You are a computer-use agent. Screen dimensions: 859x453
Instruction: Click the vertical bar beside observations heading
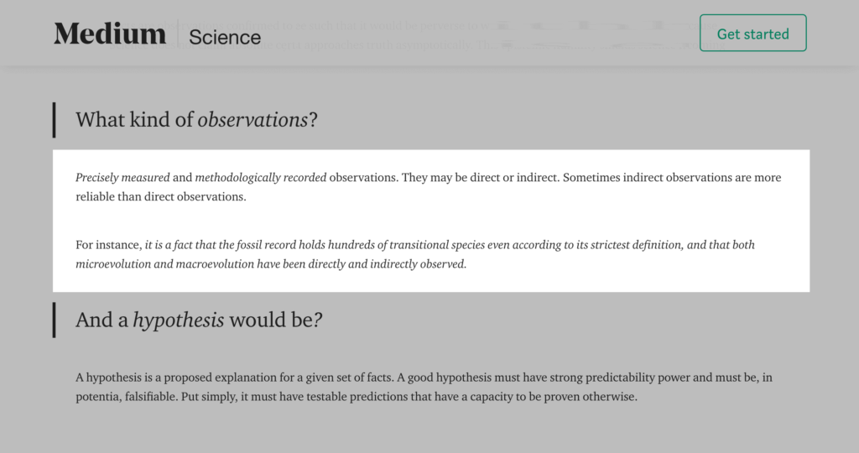pyautogui.click(x=55, y=120)
